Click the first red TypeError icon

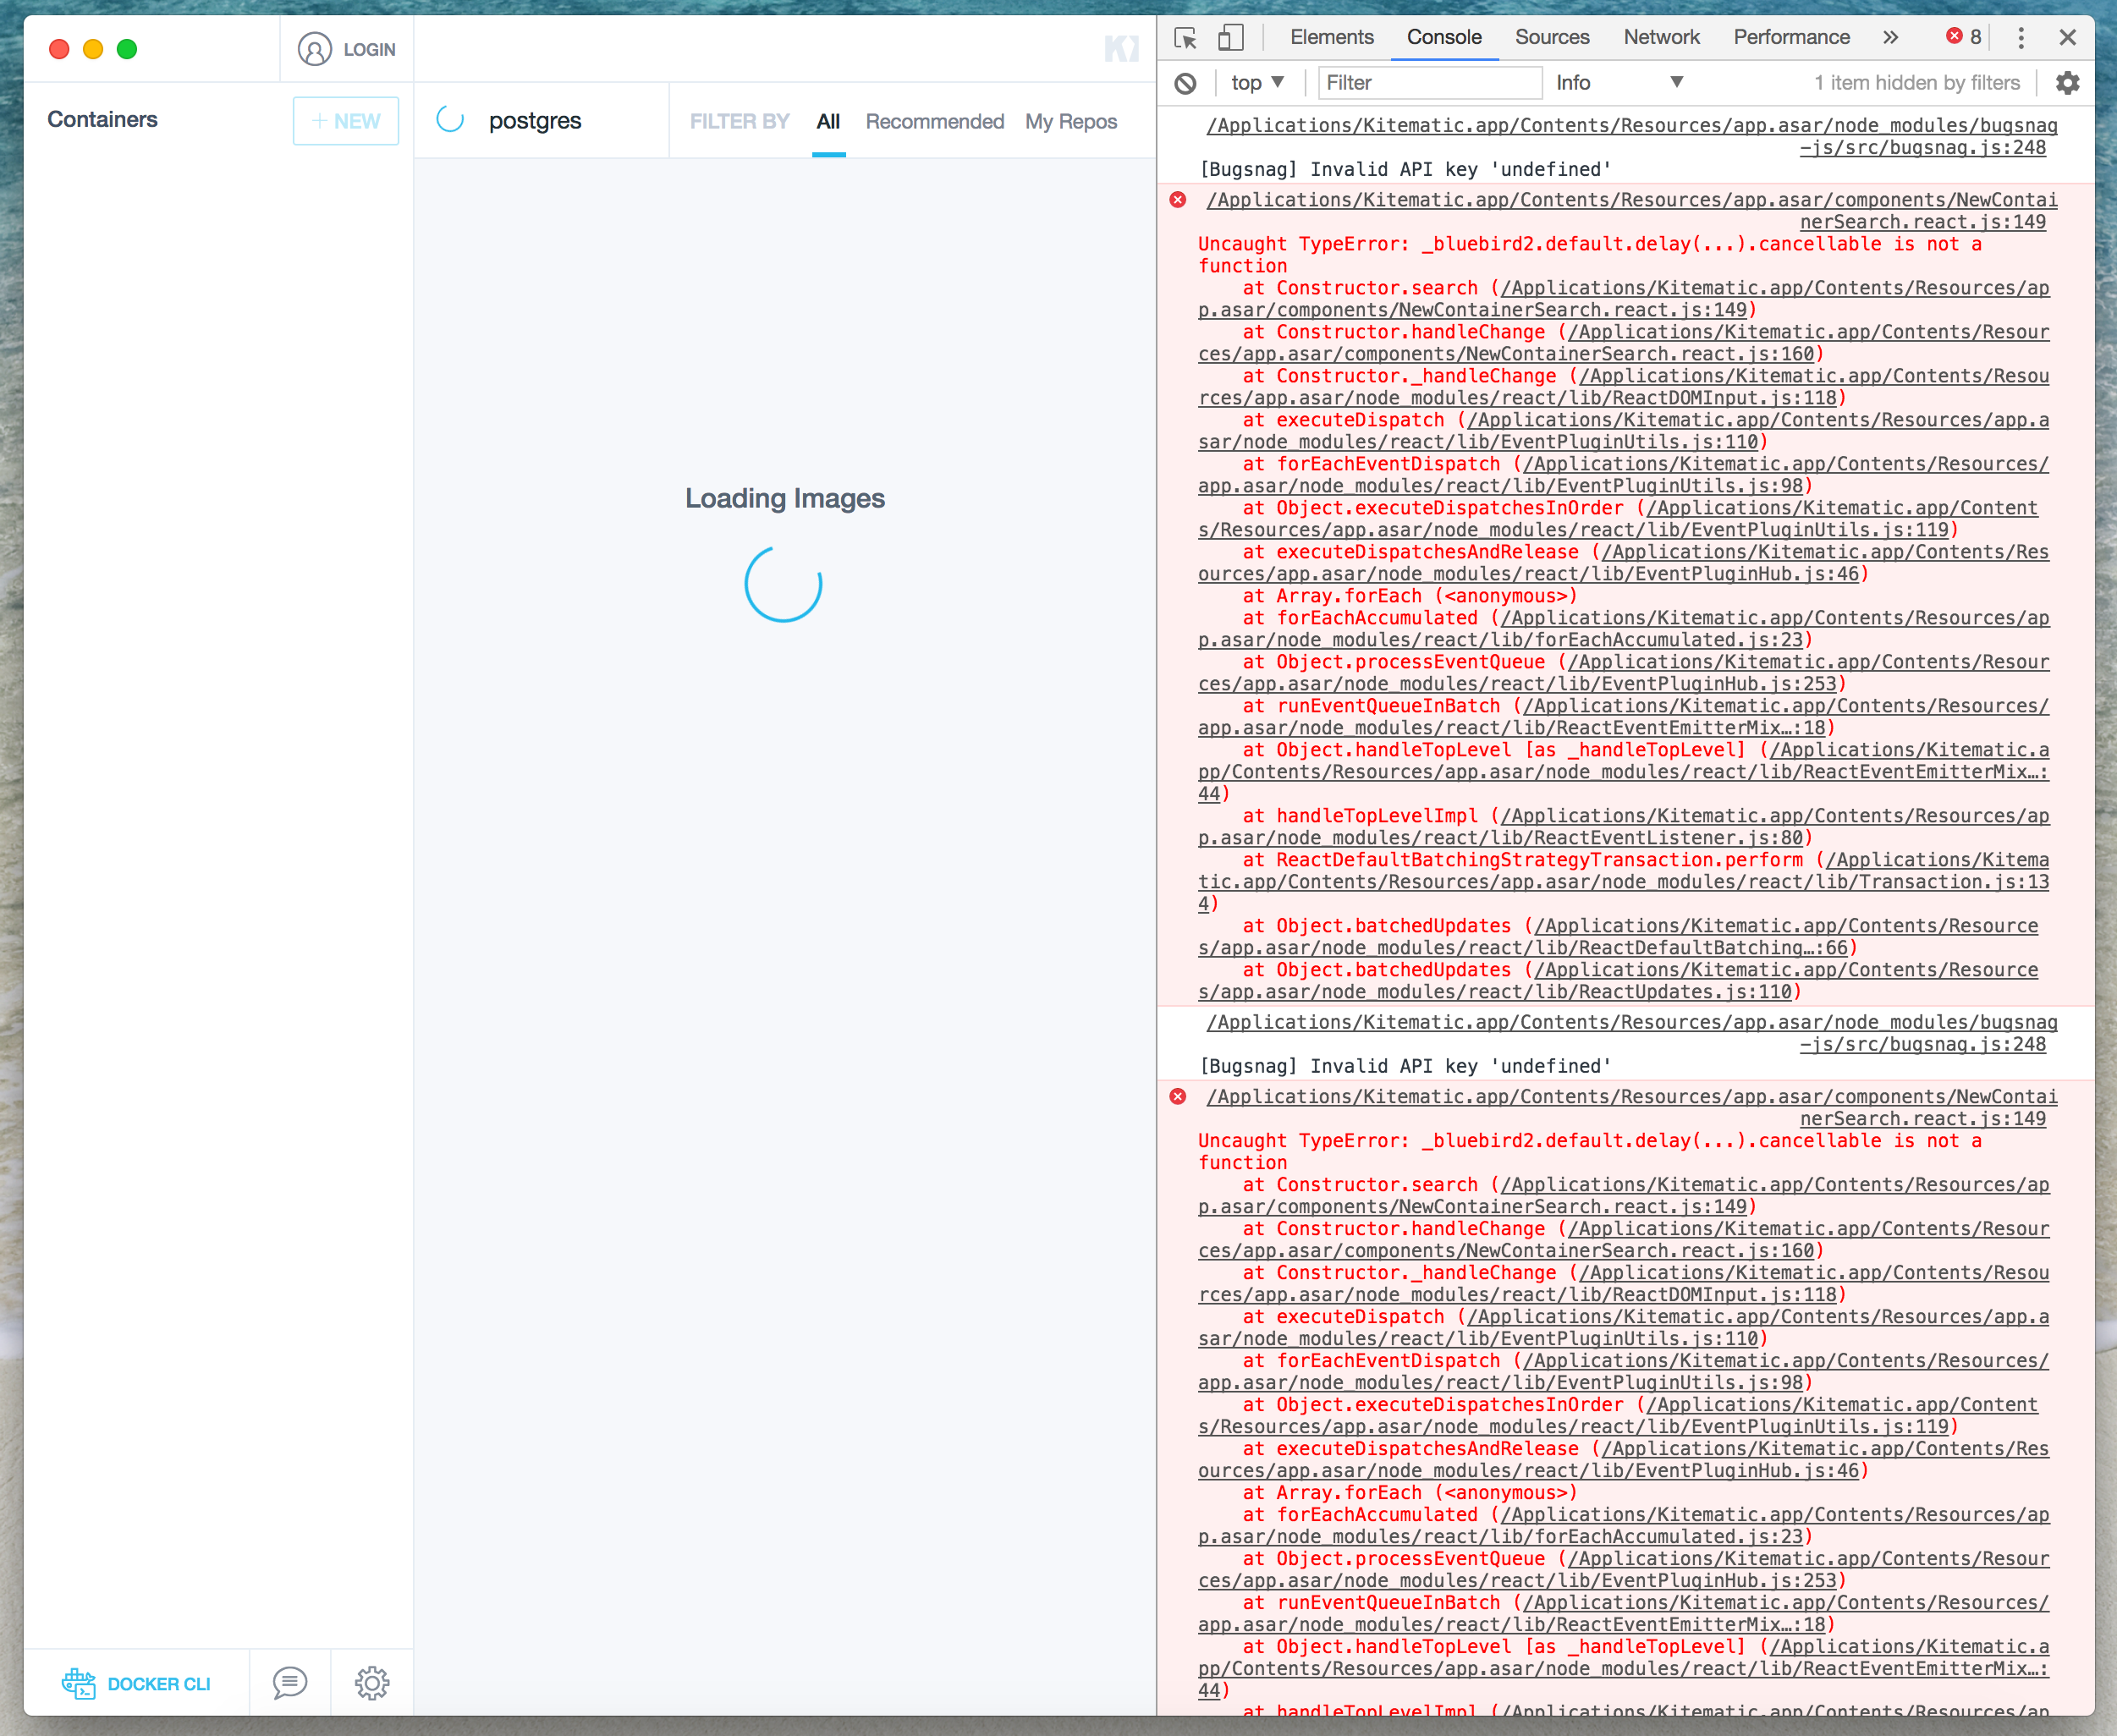[x=1178, y=200]
